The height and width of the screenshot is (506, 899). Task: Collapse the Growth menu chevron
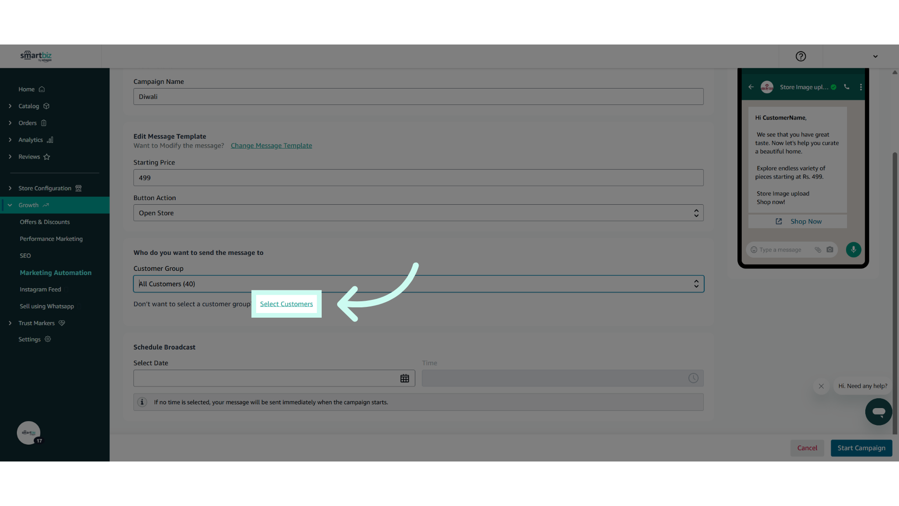[10, 205]
